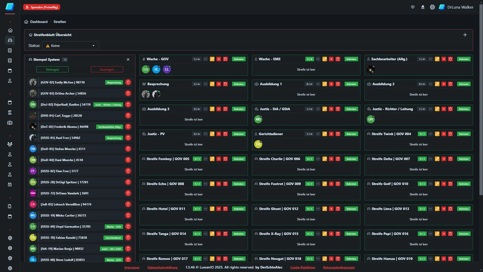Click the group/team icon in the sidebar
This screenshot has width=483, height=272.
pyautogui.click(x=10, y=144)
